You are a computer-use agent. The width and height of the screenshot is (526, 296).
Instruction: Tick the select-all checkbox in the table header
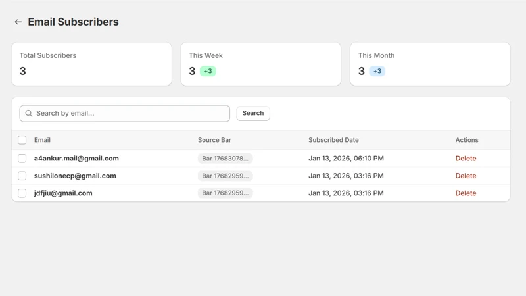(x=22, y=140)
